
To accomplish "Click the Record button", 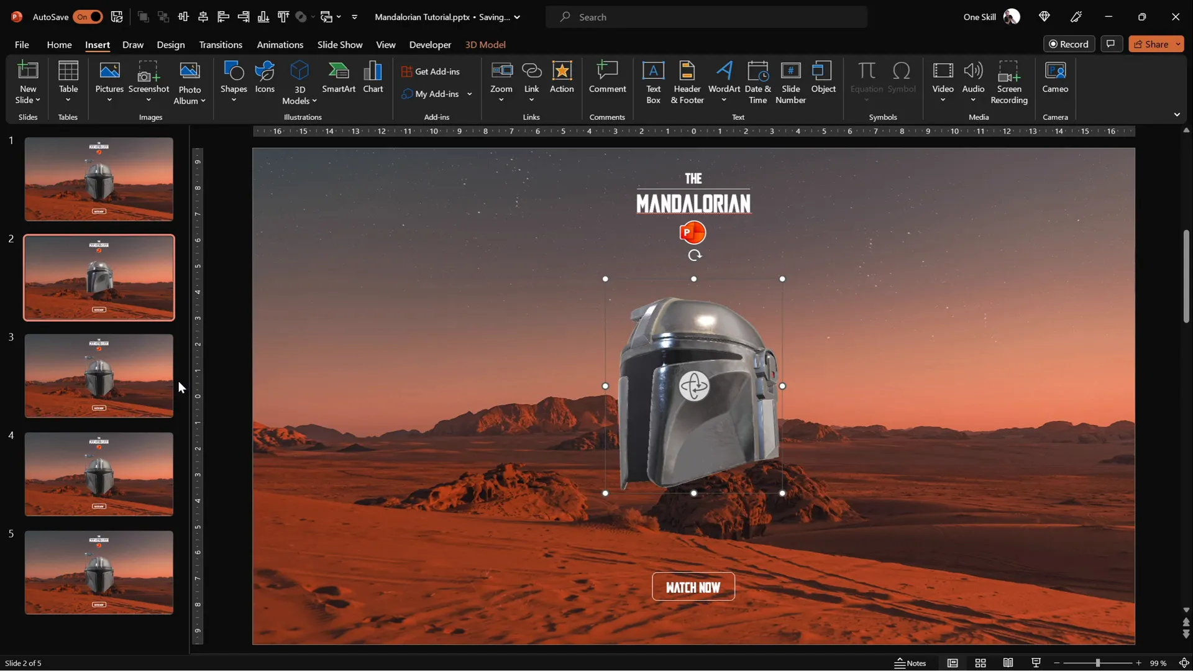I will (1069, 44).
